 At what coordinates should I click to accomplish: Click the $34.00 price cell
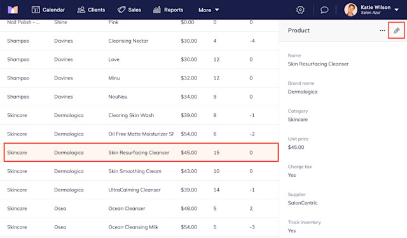[x=189, y=97]
